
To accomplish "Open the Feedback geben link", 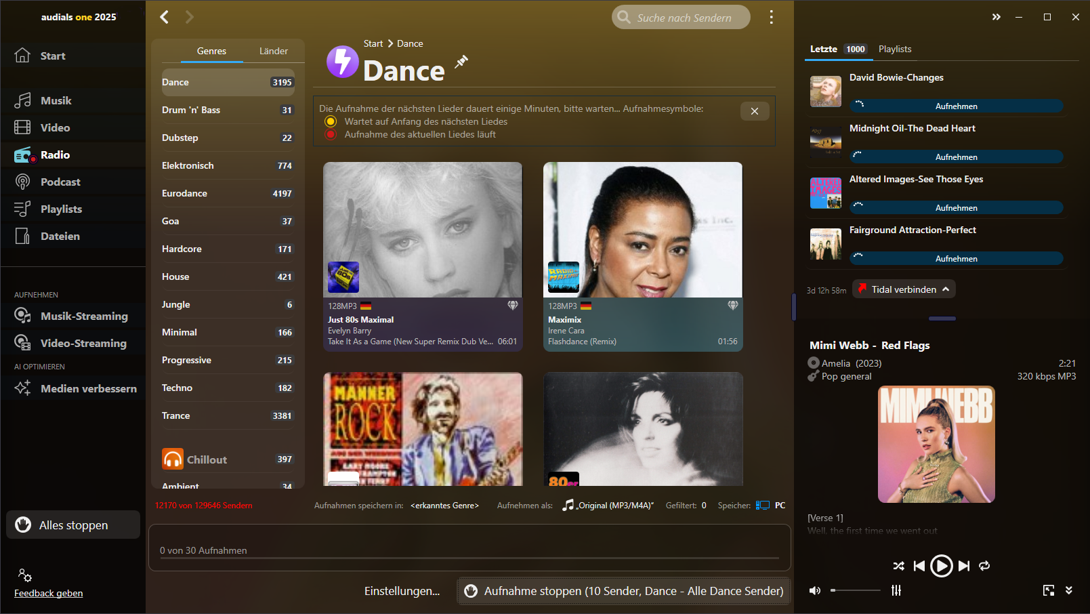I will click(48, 593).
